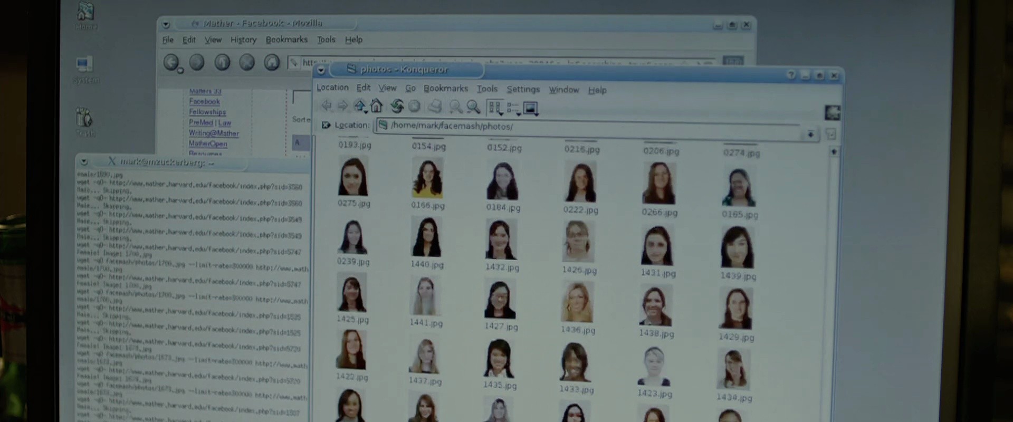Screen dimensions: 1013x422
Task: Zoom out on icons in Konqueror
Action: coord(473,107)
